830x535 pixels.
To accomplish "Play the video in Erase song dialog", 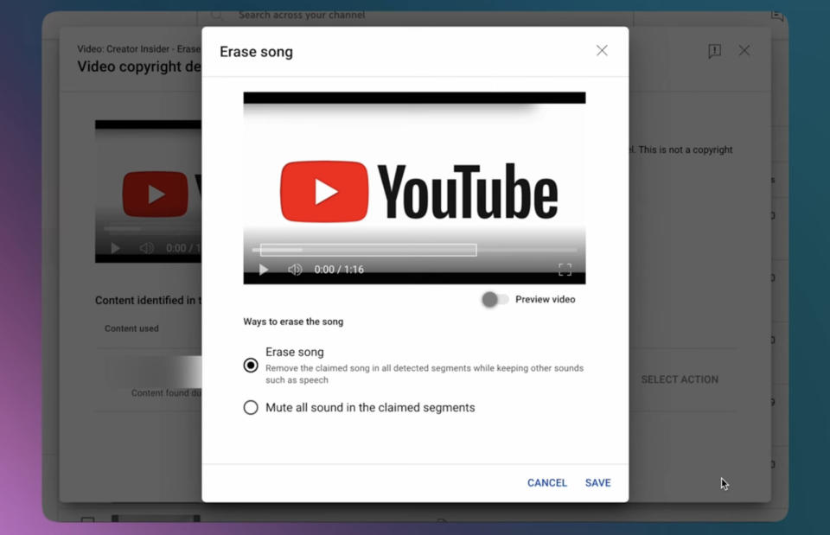I will (263, 270).
